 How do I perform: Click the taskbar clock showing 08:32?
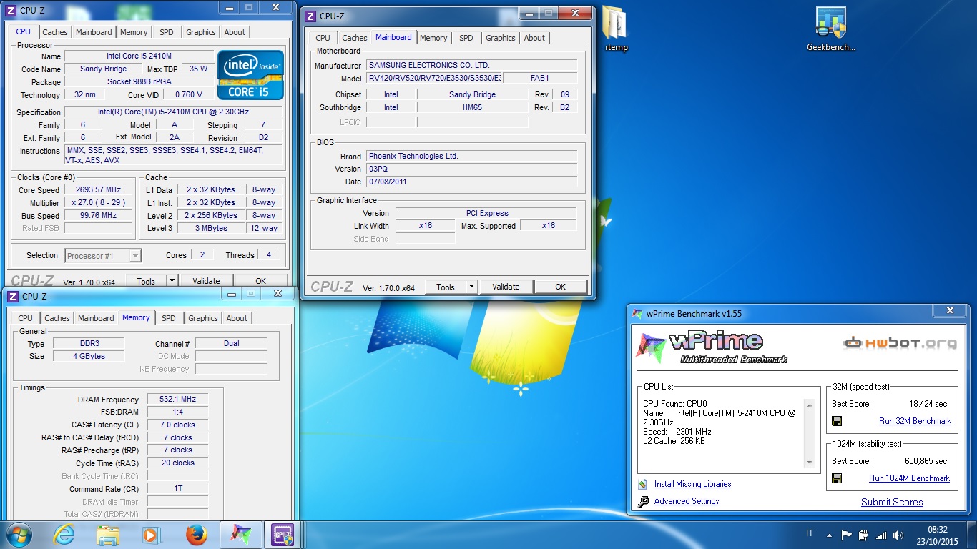[x=938, y=535]
